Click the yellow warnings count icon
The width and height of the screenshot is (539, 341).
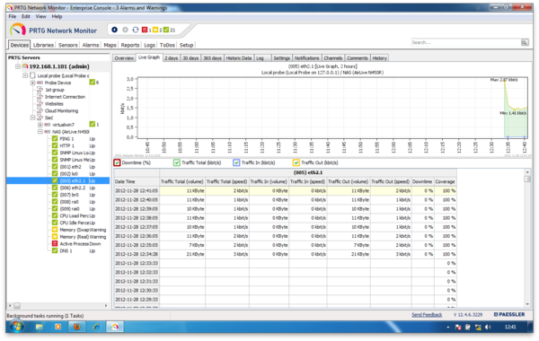(x=155, y=30)
